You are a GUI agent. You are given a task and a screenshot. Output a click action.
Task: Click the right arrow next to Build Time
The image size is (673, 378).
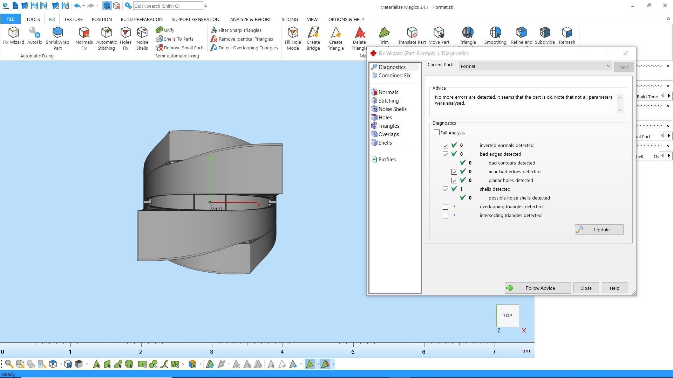click(x=669, y=96)
